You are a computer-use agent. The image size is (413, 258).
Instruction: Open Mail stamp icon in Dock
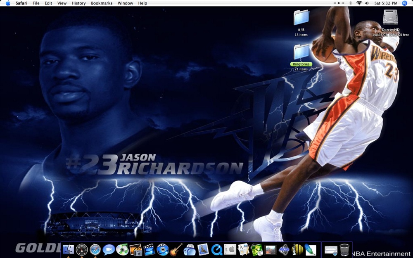[x=203, y=249]
